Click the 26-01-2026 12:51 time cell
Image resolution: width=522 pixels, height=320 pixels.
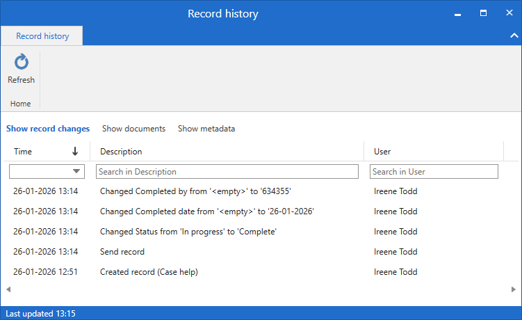[45, 272]
